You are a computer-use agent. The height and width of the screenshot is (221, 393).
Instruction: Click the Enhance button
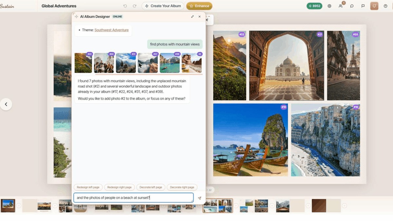[x=199, y=6]
